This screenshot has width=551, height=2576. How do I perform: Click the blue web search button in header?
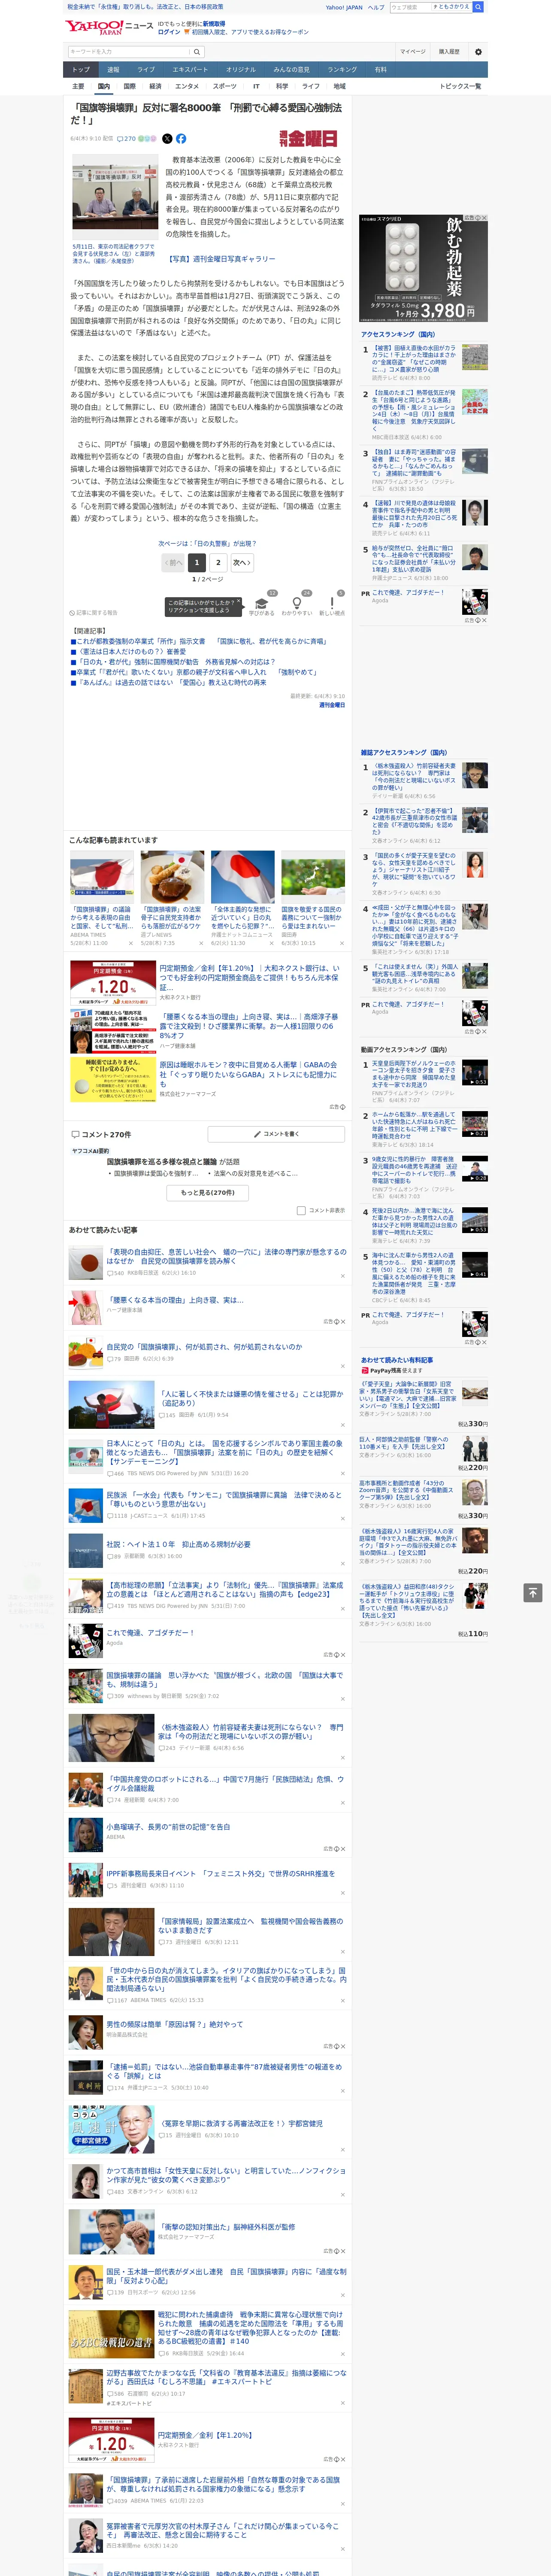pos(478,7)
